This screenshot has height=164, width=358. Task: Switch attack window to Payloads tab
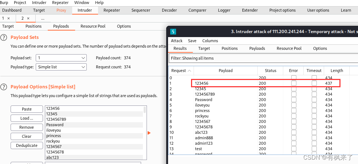pyautogui.click(x=257, y=48)
